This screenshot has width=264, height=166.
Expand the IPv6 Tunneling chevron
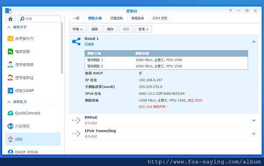pyautogui.click(x=254, y=134)
